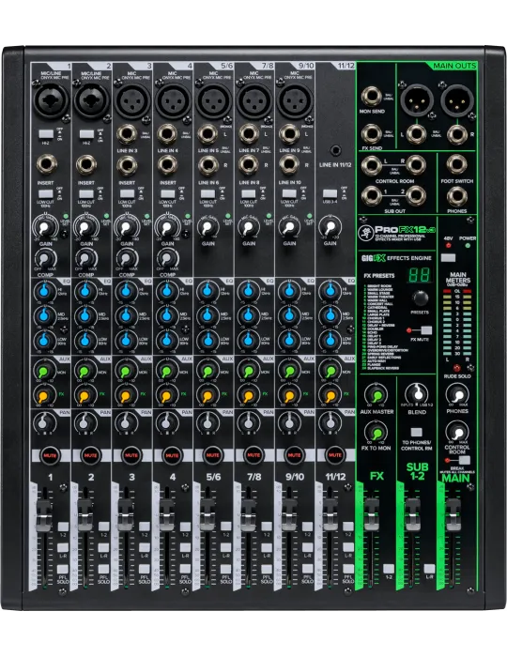Click the green MON aux knob on channel 2

(85, 372)
